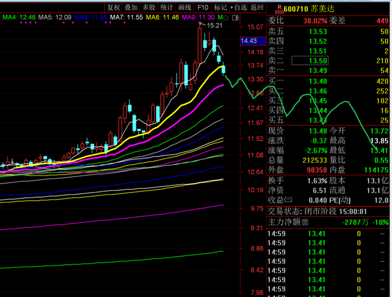
Task: Select the first 14:59 tick row
Action: tap(328, 233)
